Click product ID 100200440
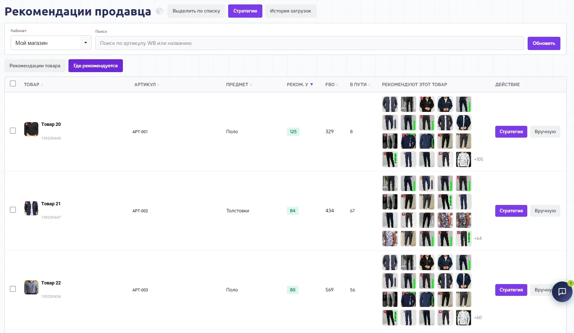The width and height of the screenshot is (574, 333). [x=51, y=138]
